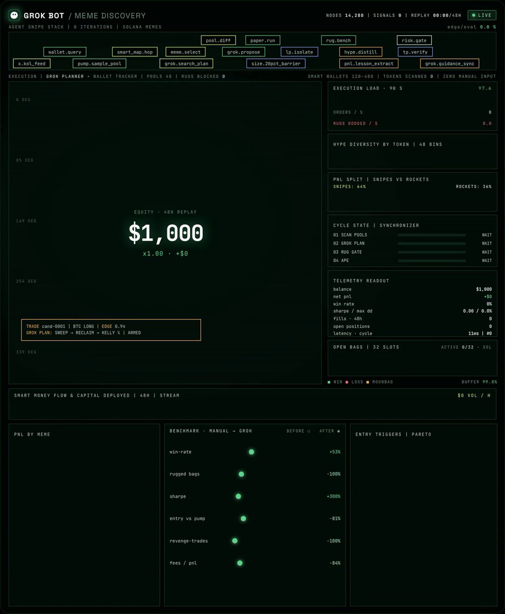Click the Grok Bot logo icon
Screen dimensions: 505x614
click(14, 15)
